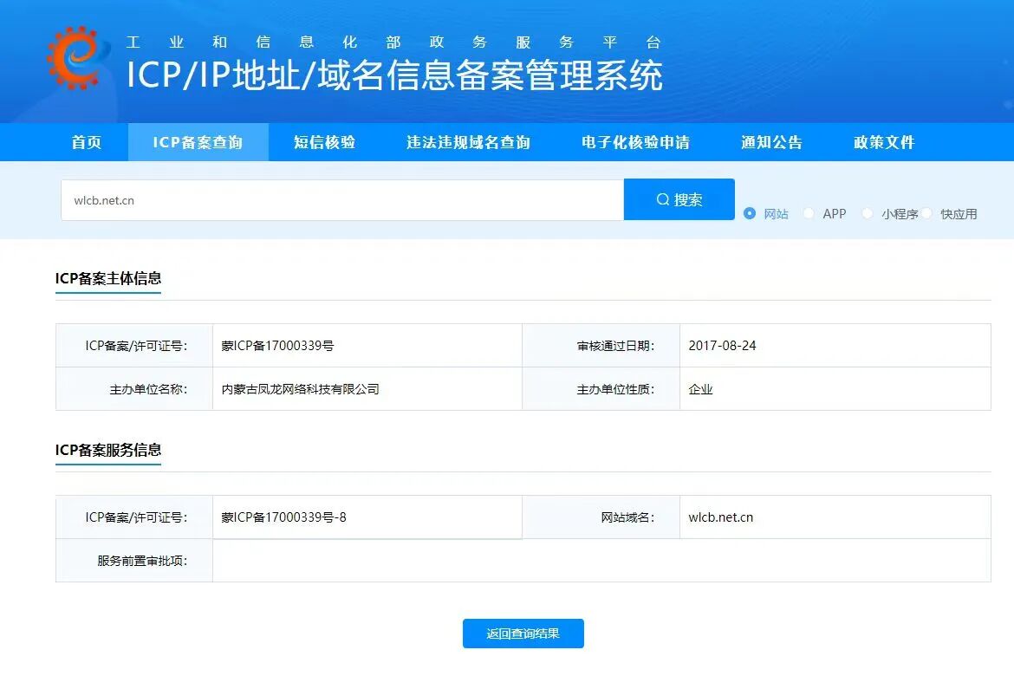Click the 搜索 search button
1014x676 pixels.
(x=679, y=199)
